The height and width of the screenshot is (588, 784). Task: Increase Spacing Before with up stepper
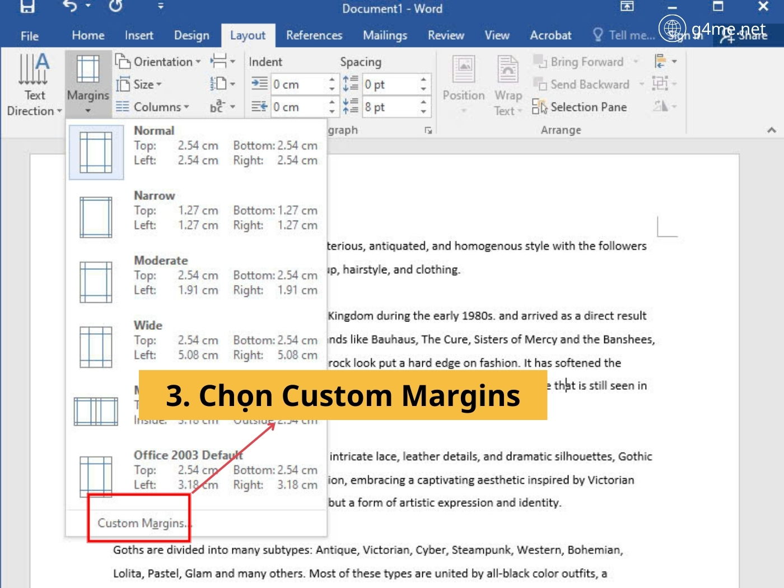(x=423, y=80)
